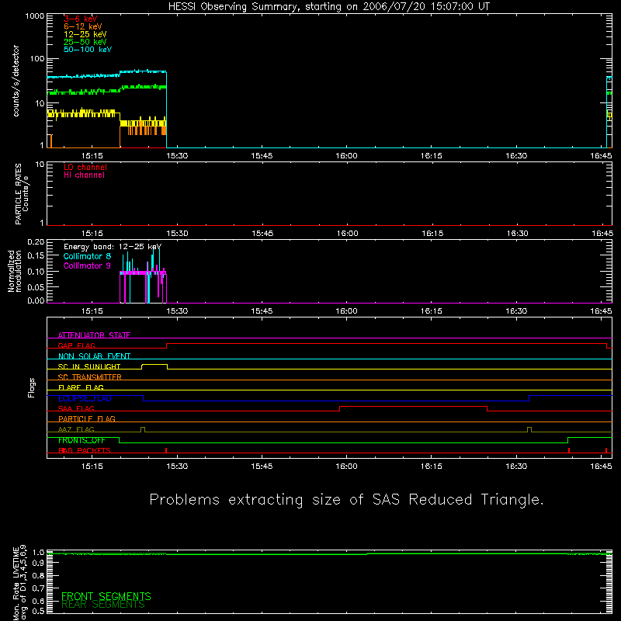Click the Normalized modulation axis label

[x=14, y=271]
